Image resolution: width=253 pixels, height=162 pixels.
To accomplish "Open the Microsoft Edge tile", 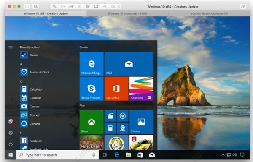I will [x=92, y=64].
